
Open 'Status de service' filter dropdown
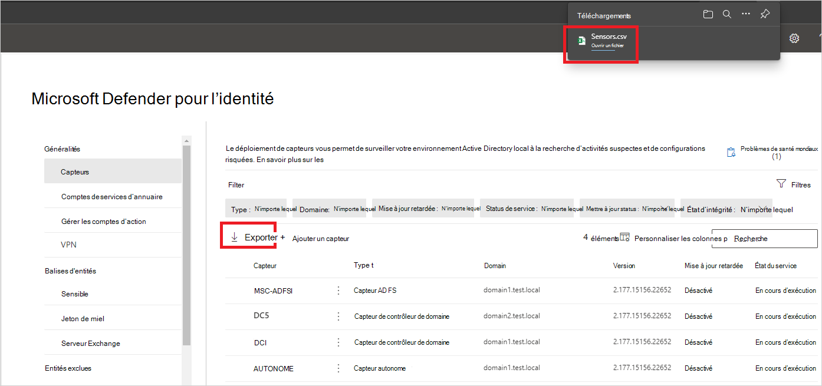(x=527, y=209)
